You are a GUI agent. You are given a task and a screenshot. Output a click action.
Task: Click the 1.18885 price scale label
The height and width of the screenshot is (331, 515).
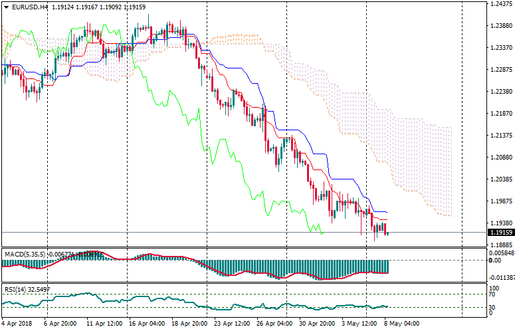(499, 245)
